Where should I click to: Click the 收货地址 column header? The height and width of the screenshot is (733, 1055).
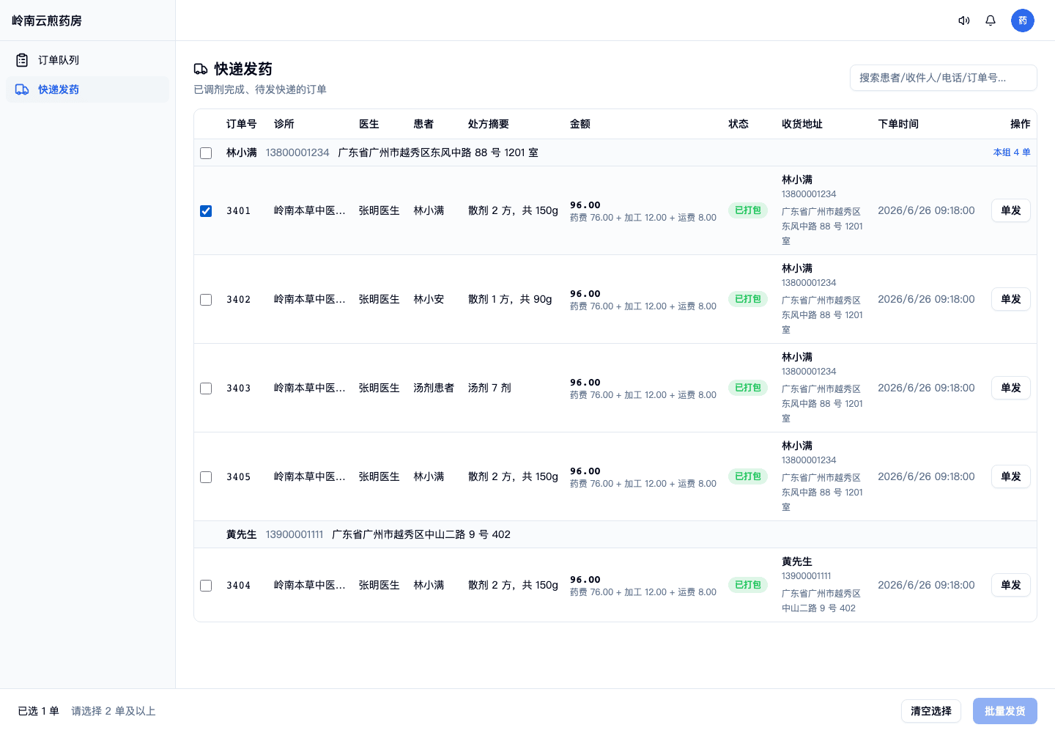pyautogui.click(x=802, y=124)
